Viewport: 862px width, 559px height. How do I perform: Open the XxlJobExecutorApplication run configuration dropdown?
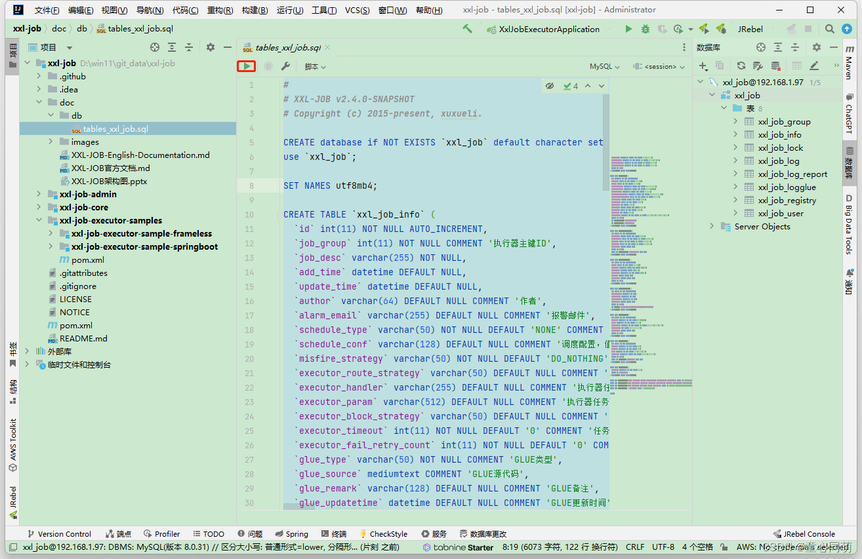coord(543,29)
